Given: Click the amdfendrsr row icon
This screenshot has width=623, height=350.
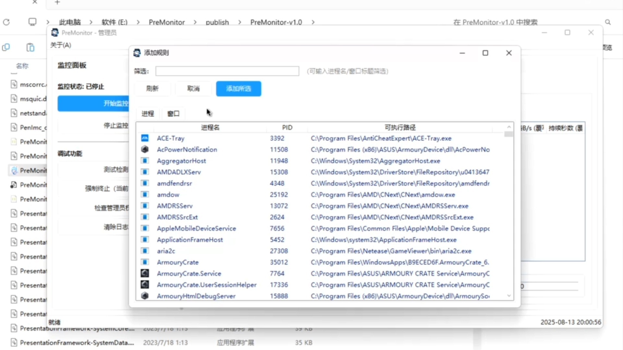Looking at the screenshot, I should [145, 183].
